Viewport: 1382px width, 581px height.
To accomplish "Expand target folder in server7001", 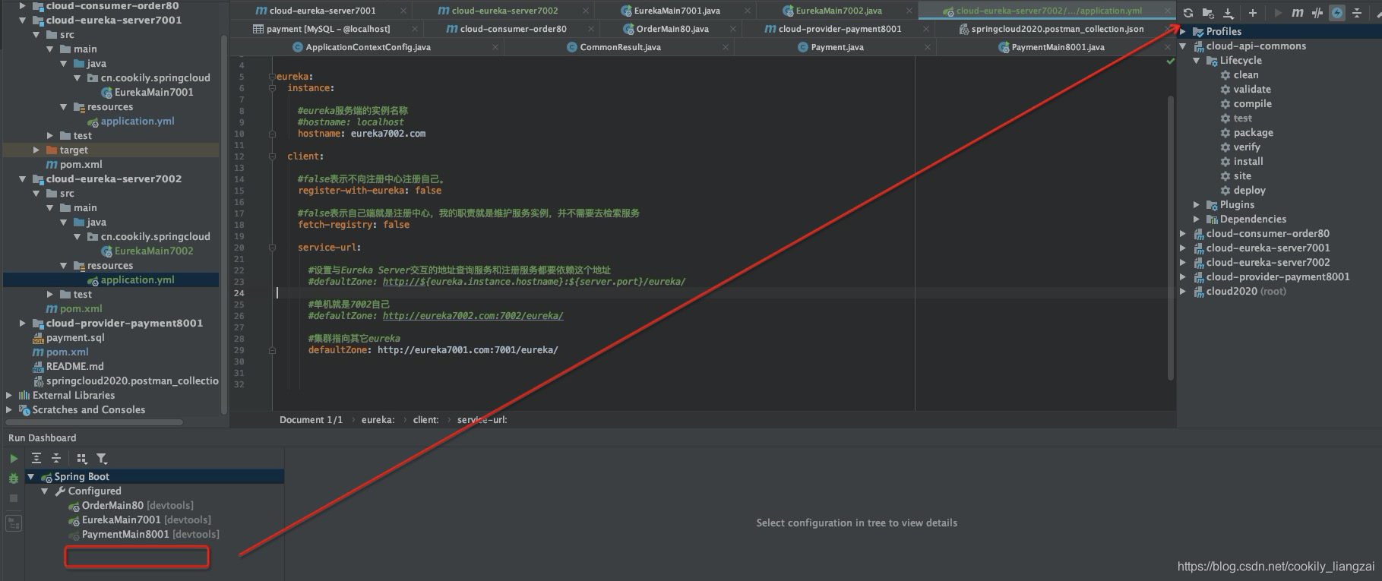I will tap(36, 150).
